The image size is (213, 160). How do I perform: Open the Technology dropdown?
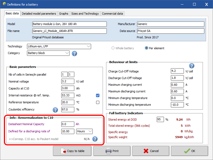coord(59,46)
